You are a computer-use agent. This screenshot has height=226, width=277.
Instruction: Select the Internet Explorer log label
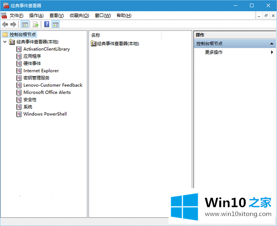[41, 71]
